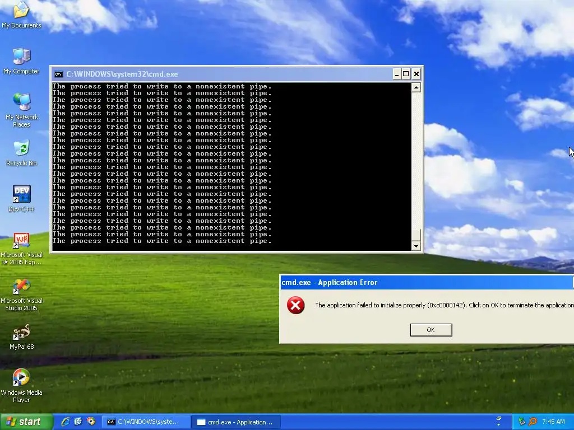Click the taskbar clock showing 7:45 AM
This screenshot has height=430, width=574.
point(553,422)
